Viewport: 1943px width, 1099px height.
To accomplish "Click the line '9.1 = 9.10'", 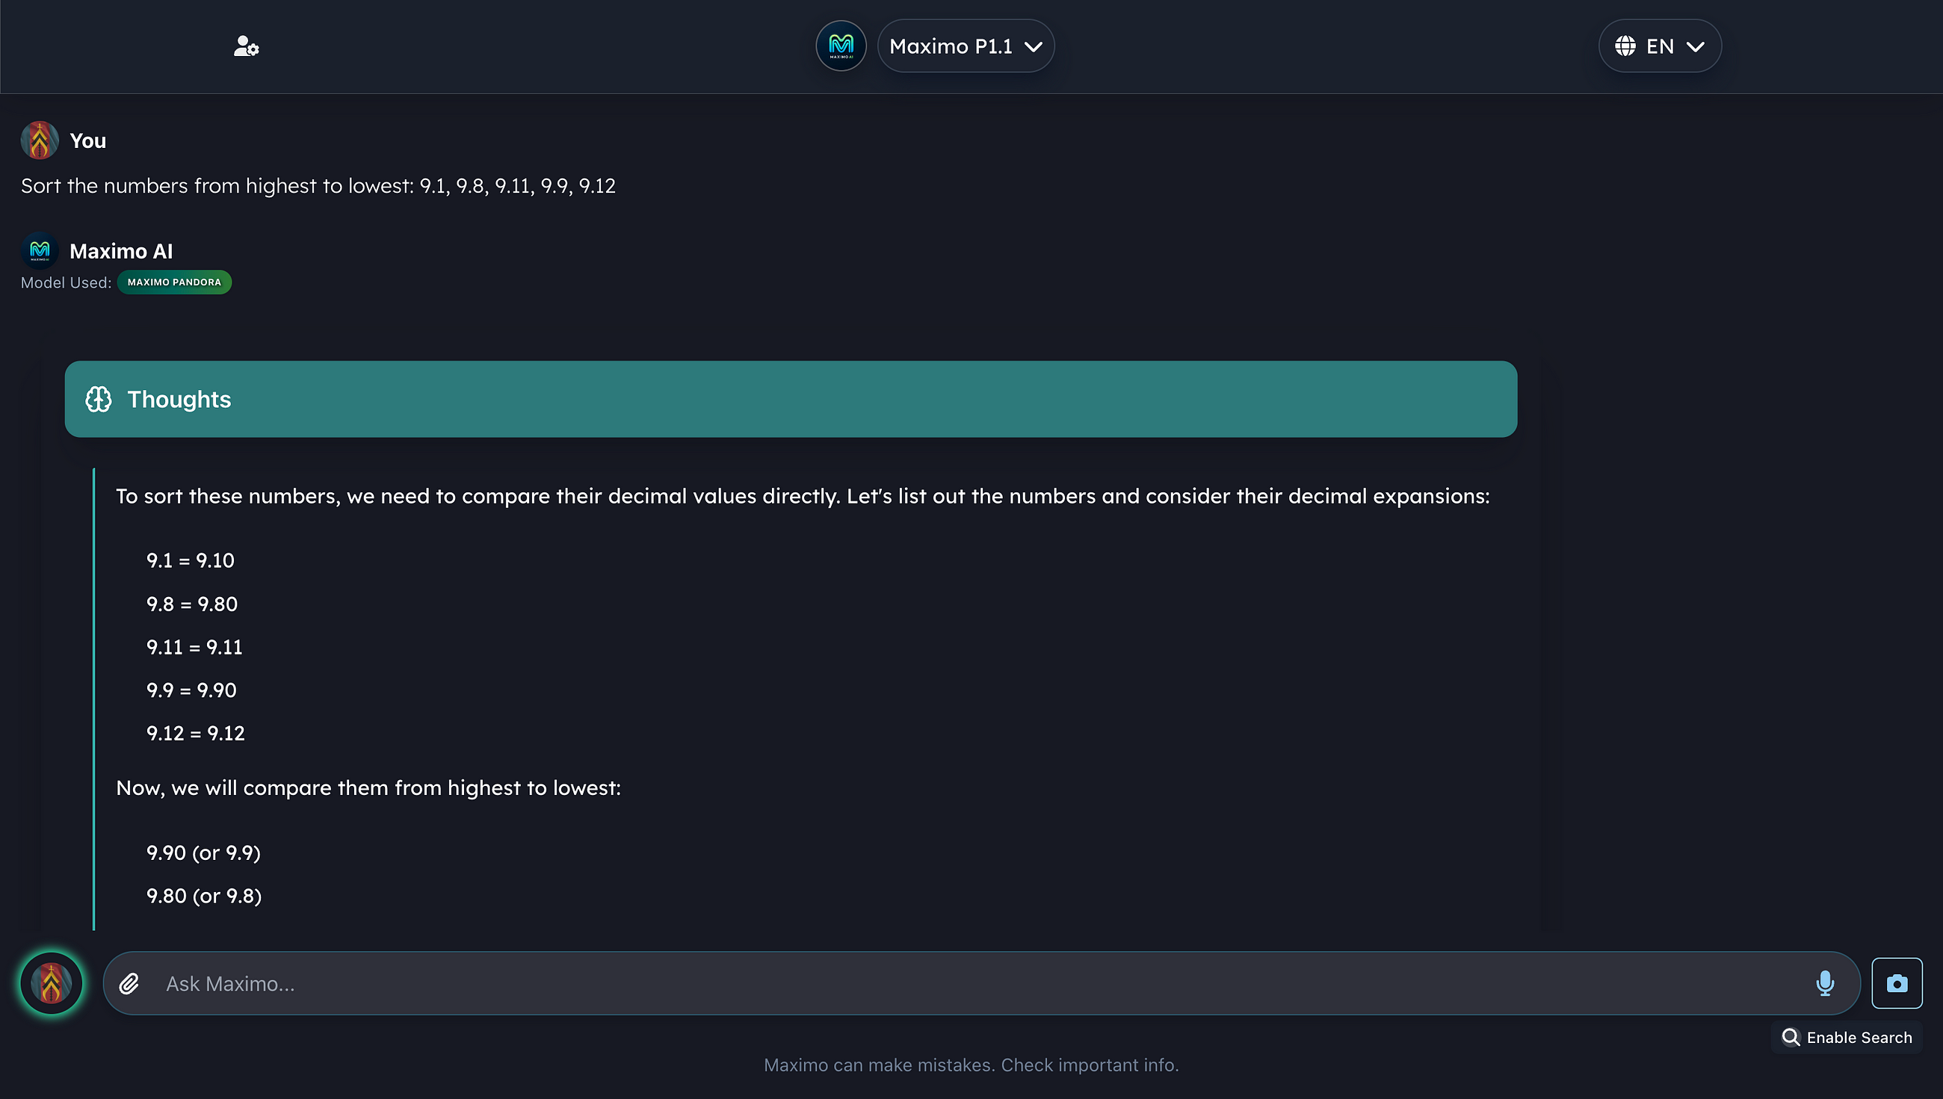I will coord(191,560).
